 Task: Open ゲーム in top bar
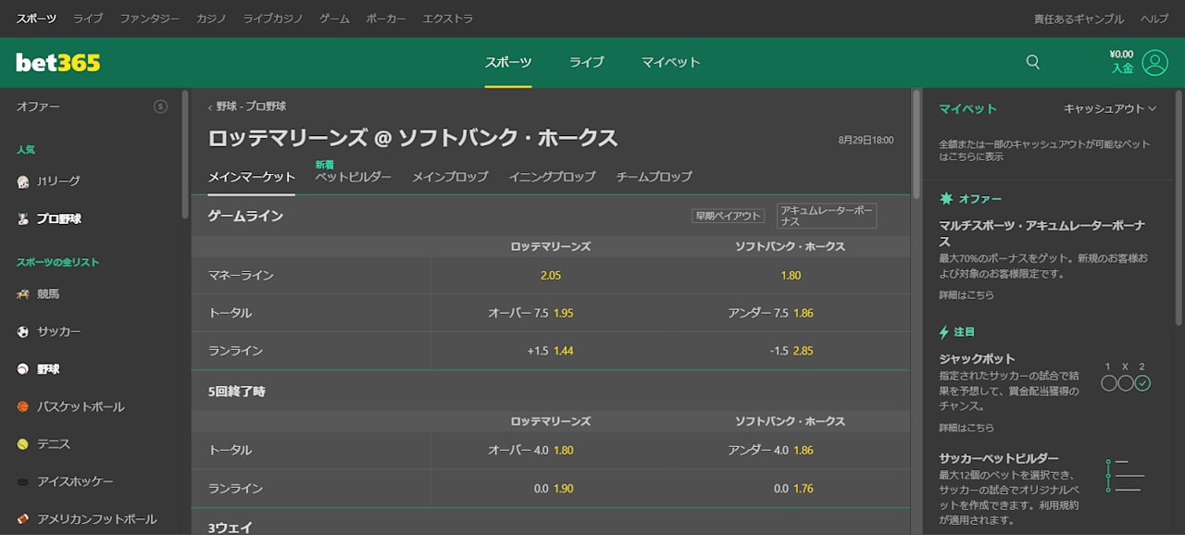pyautogui.click(x=334, y=19)
